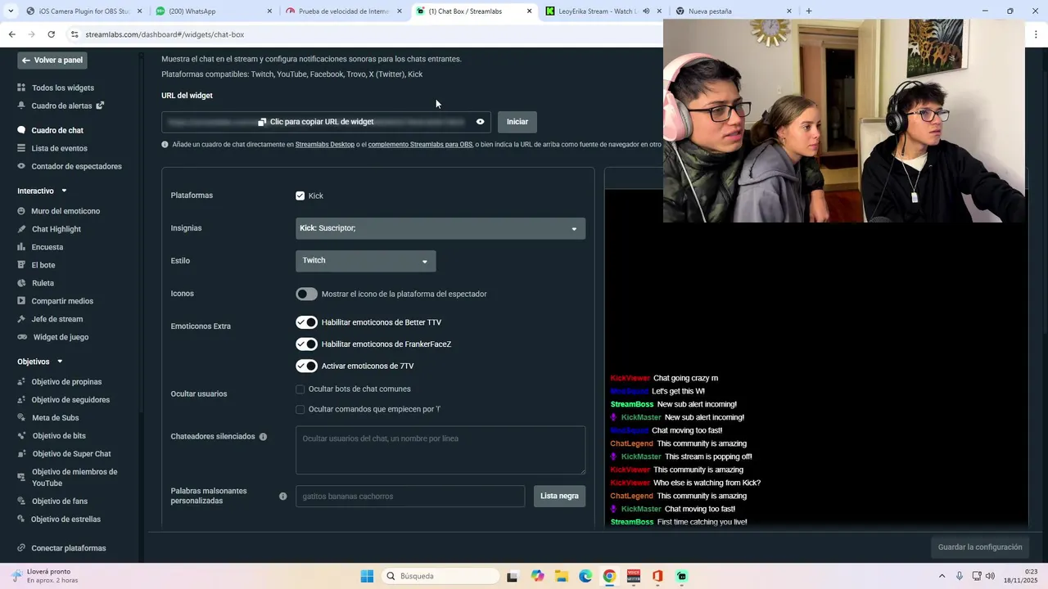Open Google Chrome from the taskbar
The image size is (1048, 589).
click(x=609, y=576)
